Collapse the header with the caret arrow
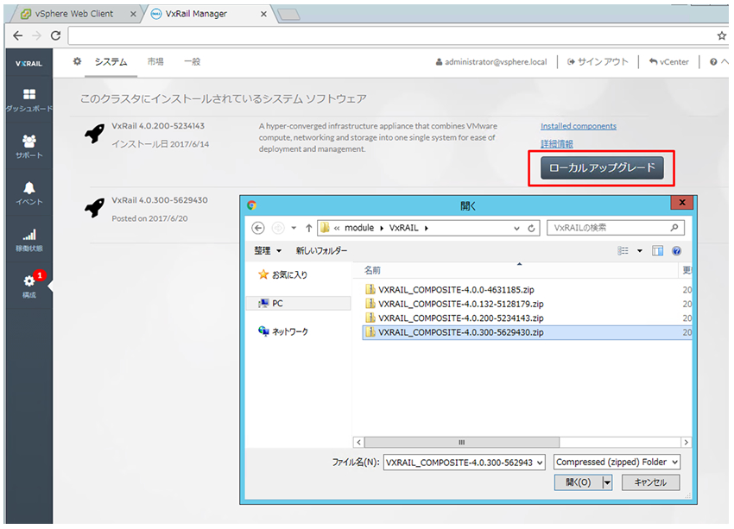The width and height of the screenshot is (734, 529). [725, 62]
